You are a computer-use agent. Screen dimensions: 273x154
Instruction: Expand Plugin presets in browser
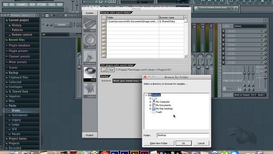click(x=18, y=51)
